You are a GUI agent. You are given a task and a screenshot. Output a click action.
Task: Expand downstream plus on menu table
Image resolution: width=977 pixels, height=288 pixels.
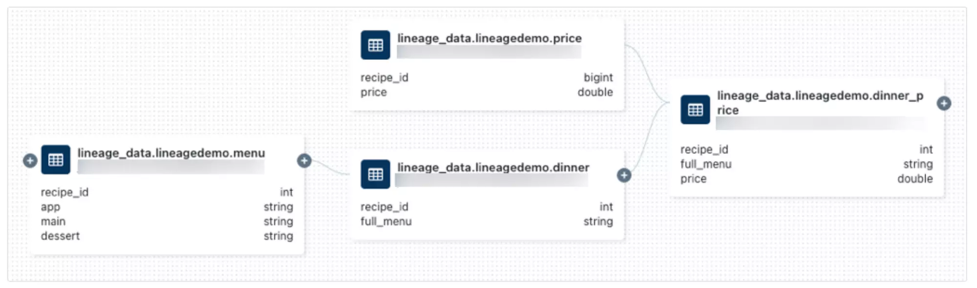[304, 160]
